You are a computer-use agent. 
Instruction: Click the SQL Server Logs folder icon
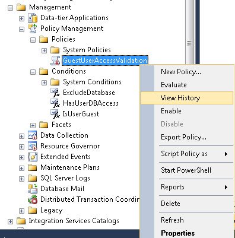(x=33, y=178)
